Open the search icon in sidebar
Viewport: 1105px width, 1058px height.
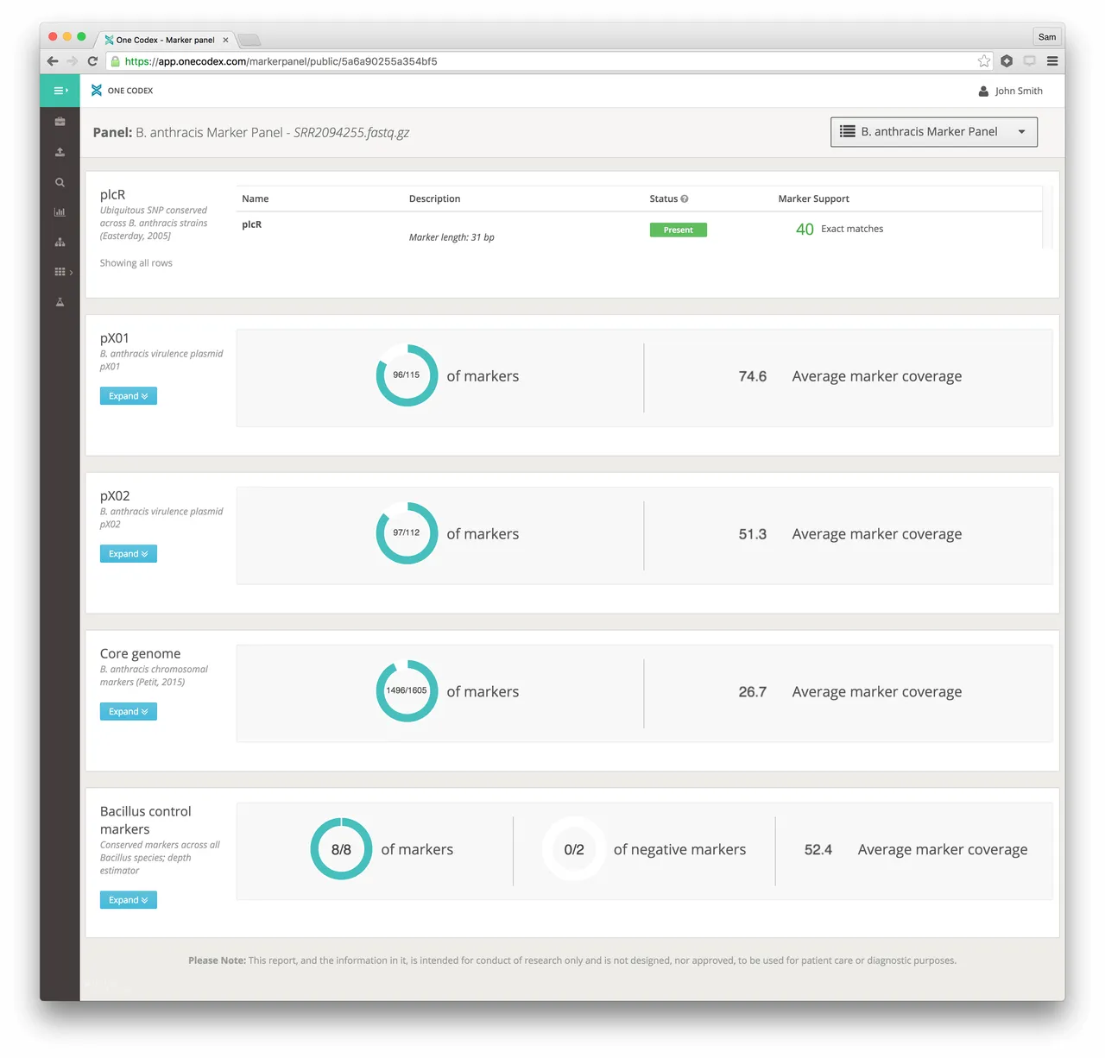(x=60, y=182)
